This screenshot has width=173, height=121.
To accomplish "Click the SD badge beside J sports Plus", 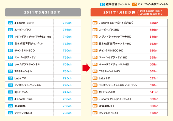I will click(10, 99).
